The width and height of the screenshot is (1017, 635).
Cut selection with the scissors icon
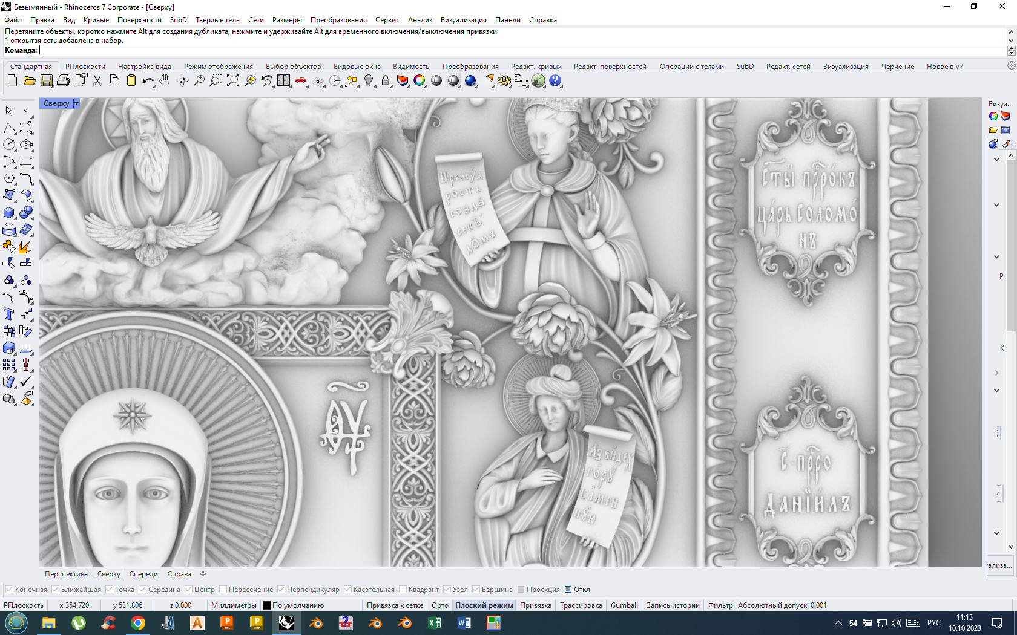[x=97, y=80]
